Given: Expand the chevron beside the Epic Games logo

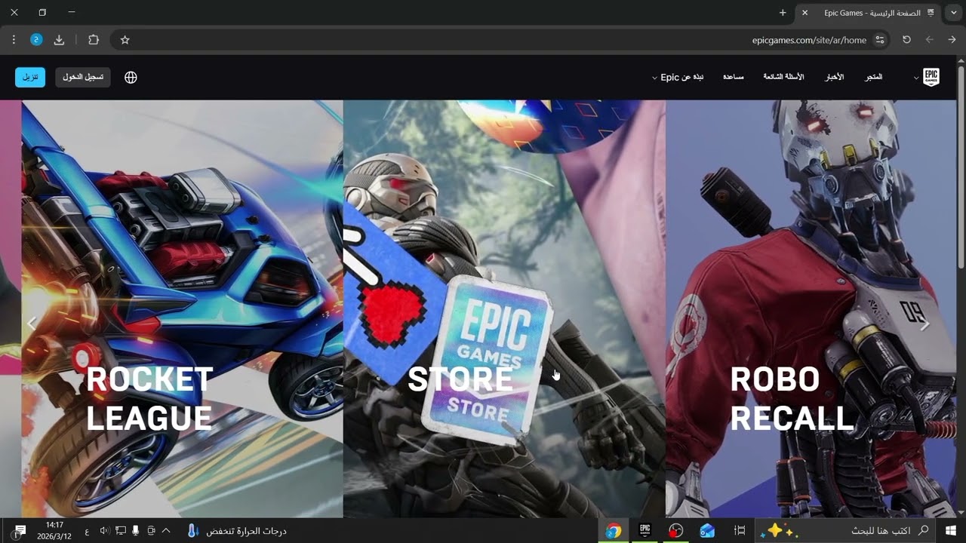Looking at the screenshot, I should [916, 78].
